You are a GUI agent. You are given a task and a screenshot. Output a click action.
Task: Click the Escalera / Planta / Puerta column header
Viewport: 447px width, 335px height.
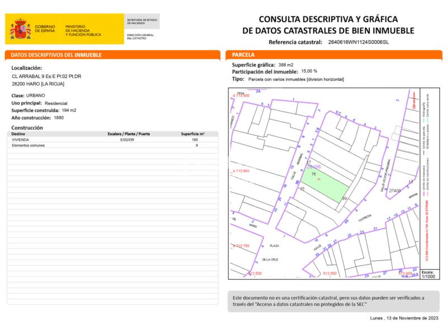[x=127, y=135]
